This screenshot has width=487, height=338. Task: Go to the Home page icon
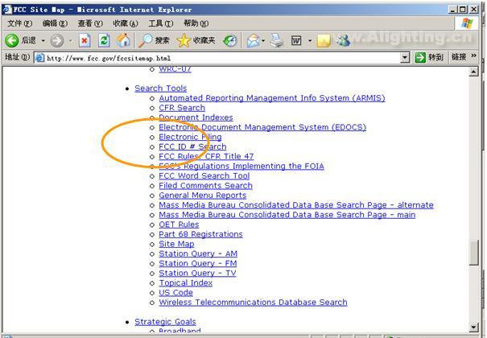(123, 40)
